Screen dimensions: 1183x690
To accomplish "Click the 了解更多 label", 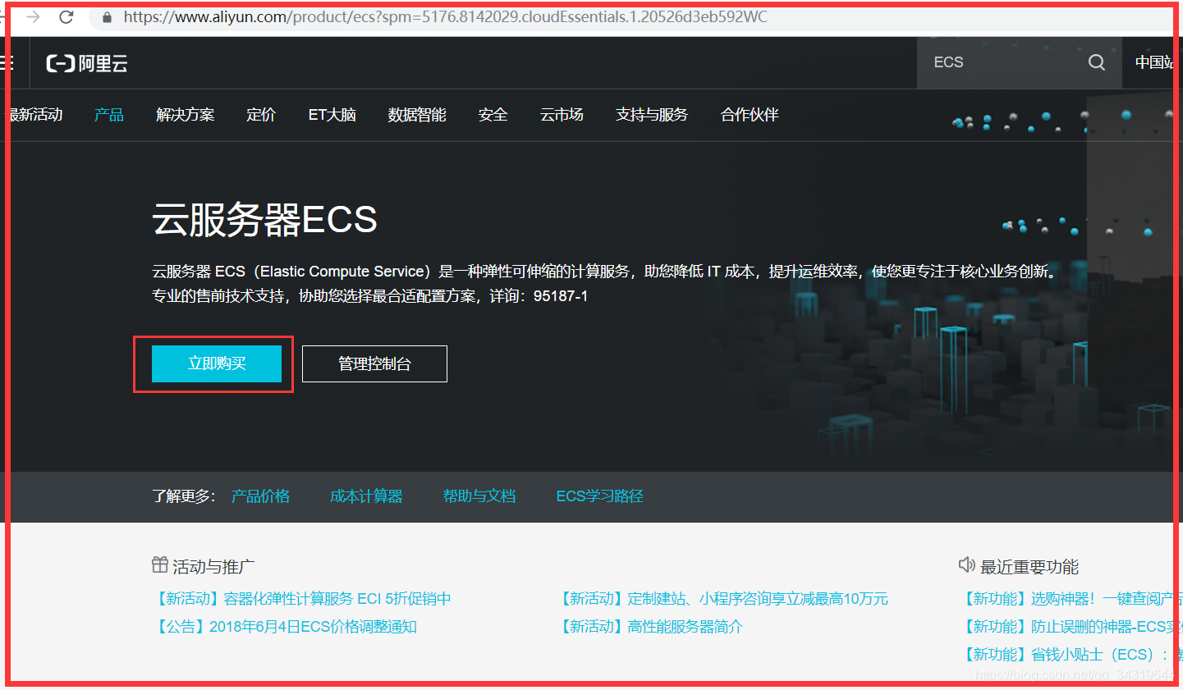I will coord(184,496).
